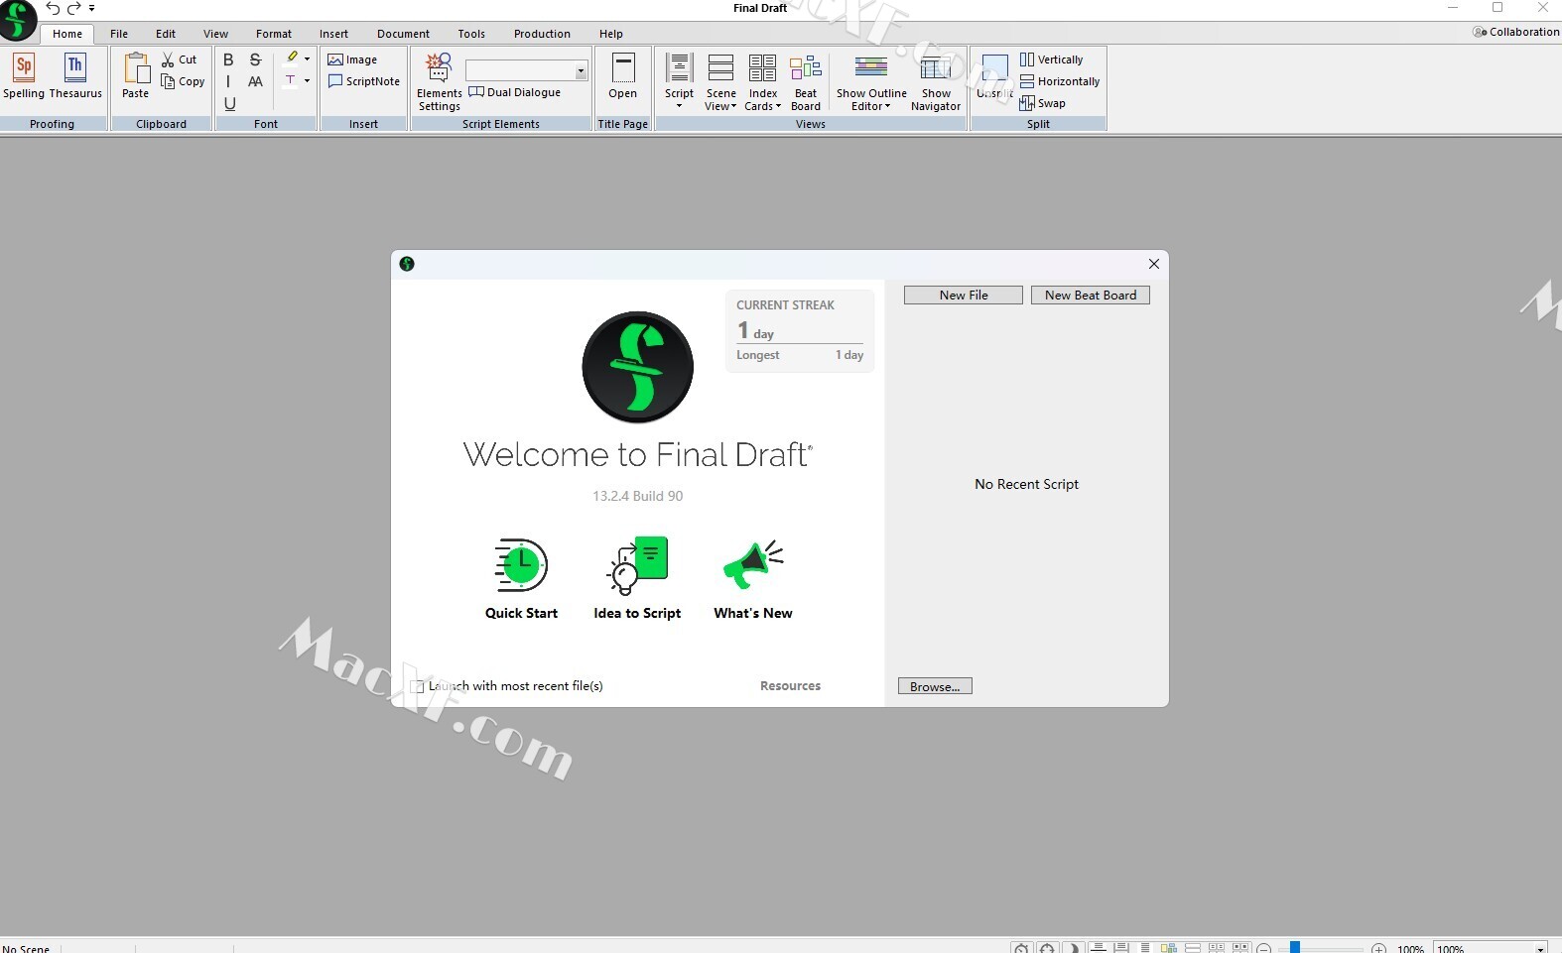
Task: Click the focus target icon in status bar
Action: (1047, 949)
